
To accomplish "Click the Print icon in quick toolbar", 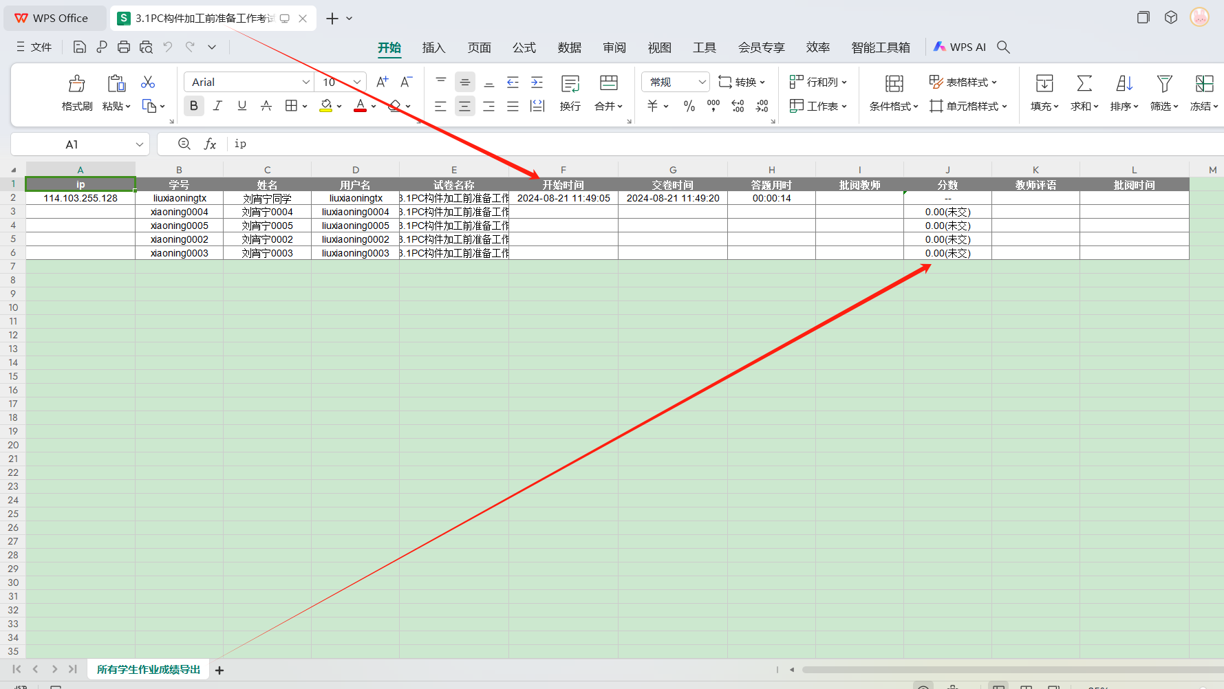I will pos(124,47).
